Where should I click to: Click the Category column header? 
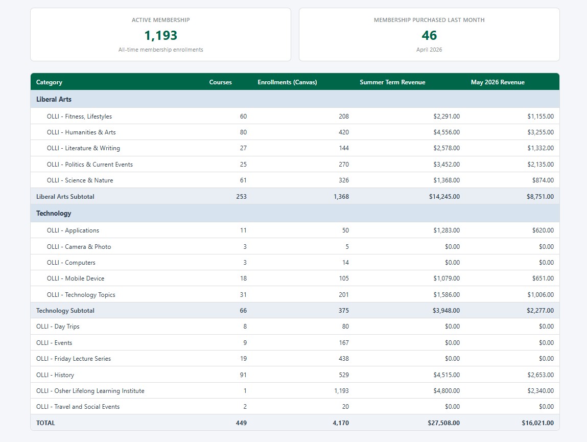[49, 82]
